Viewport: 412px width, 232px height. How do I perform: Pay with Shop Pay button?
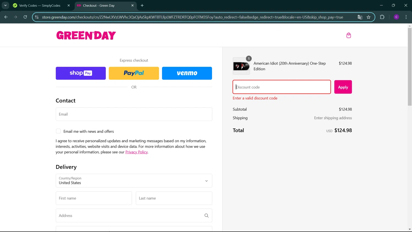tap(81, 73)
